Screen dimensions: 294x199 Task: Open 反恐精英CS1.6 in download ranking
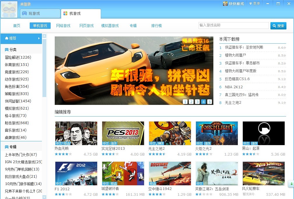(x=237, y=79)
